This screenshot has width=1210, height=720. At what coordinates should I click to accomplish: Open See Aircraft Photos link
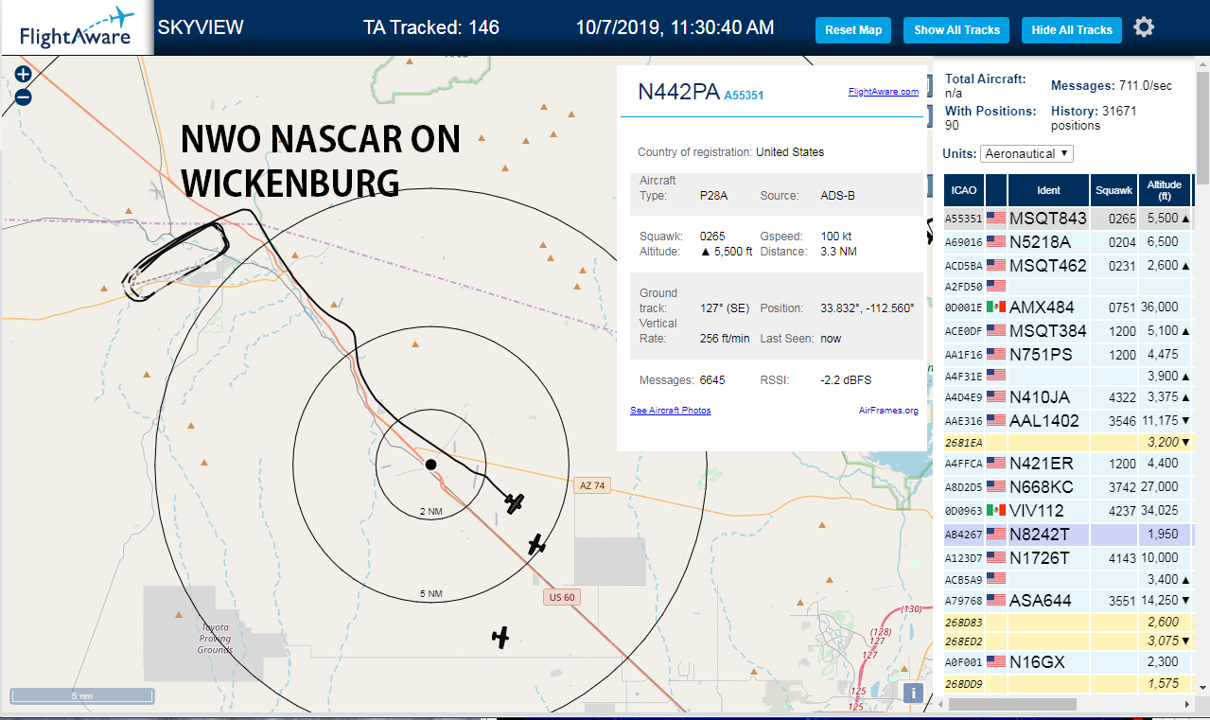pyautogui.click(x=671, y=411)
